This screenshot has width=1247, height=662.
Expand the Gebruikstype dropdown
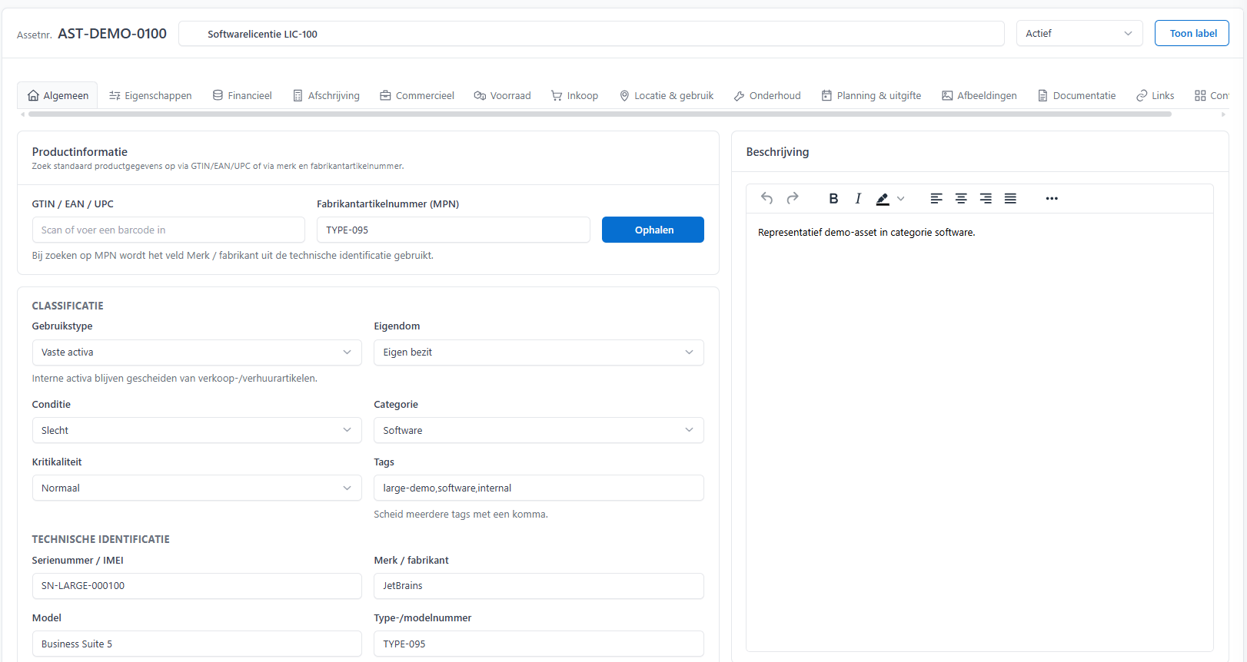(x=197, y=353)
